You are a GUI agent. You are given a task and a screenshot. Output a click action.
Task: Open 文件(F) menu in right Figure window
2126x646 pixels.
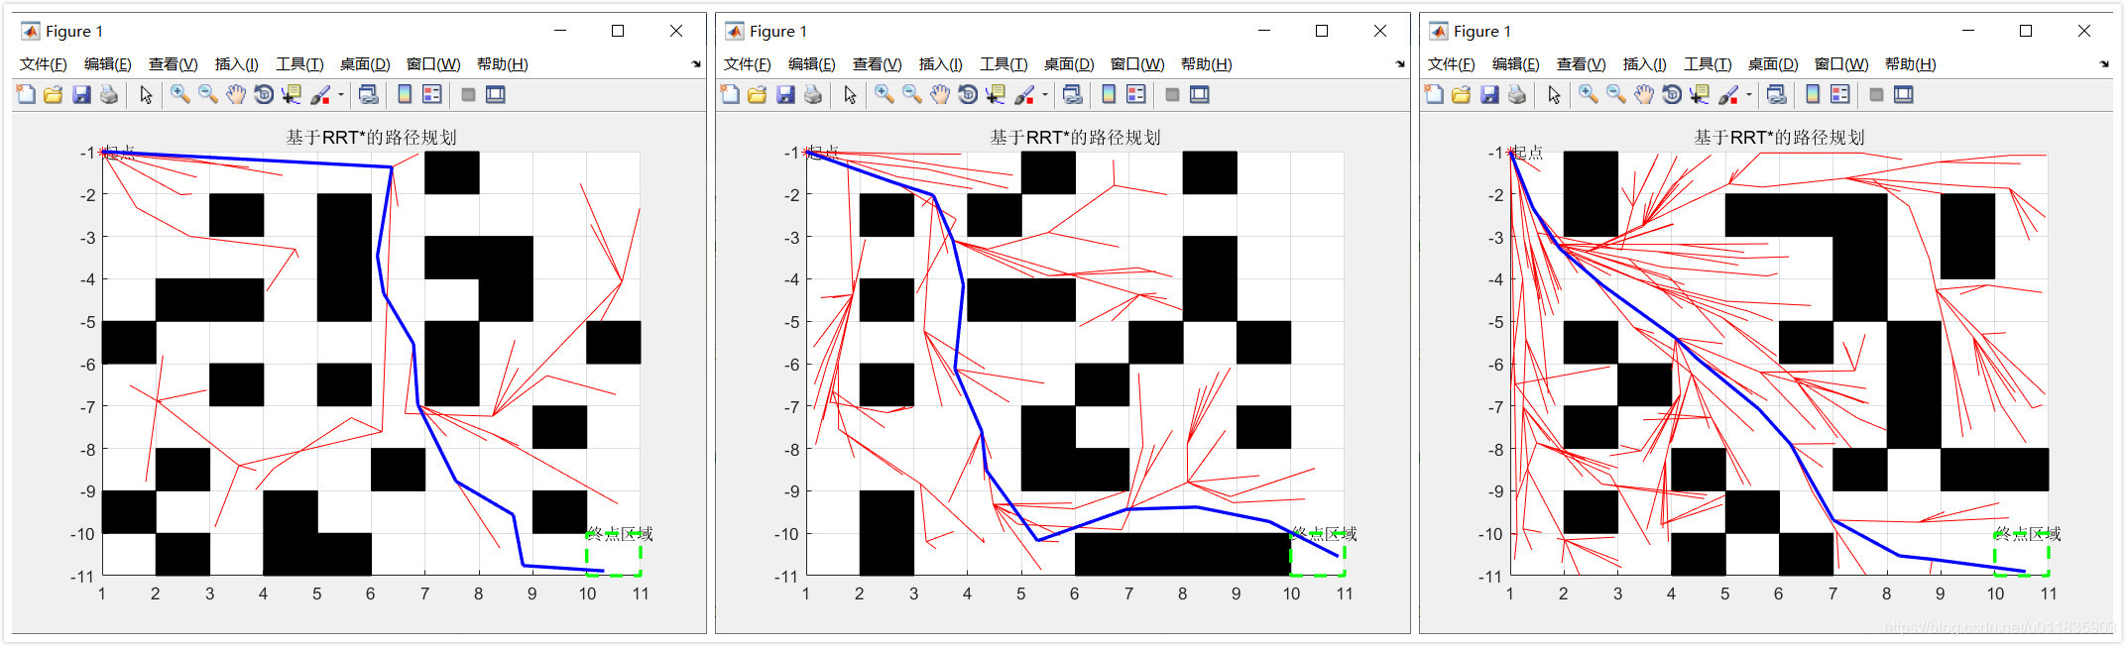pos(1452,64)
